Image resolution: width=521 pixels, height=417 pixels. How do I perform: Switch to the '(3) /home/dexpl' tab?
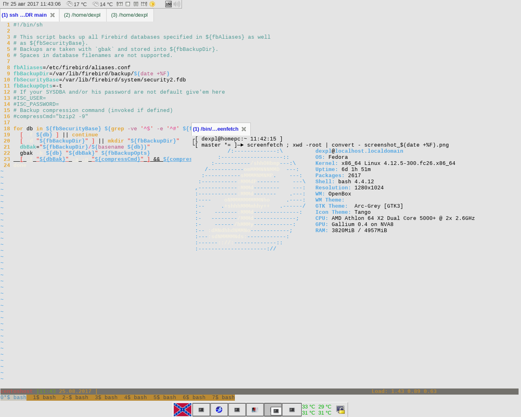pyautogui.click(x=129, y=15)
